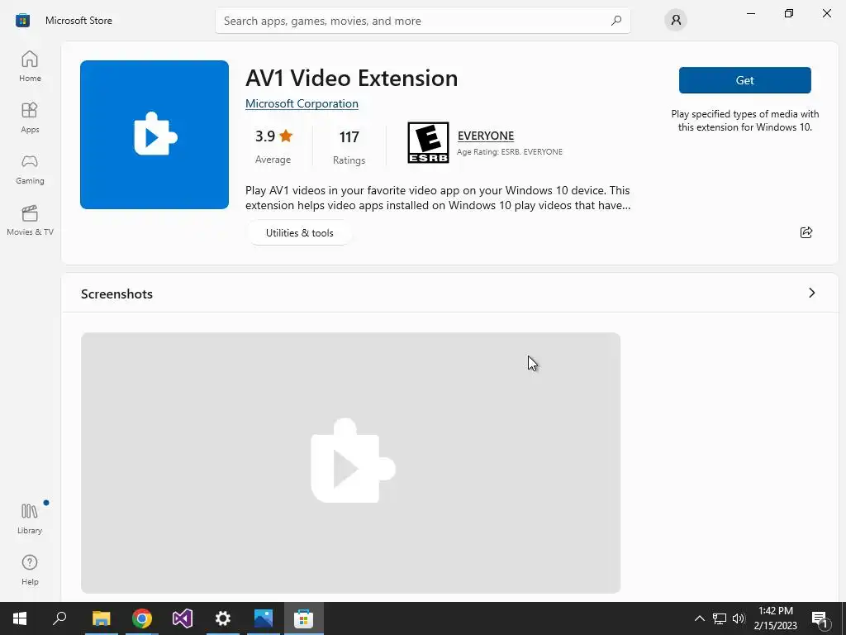Open the user account profile icon
This screenshot has width=846, height=635.
[x=676, y=21]
